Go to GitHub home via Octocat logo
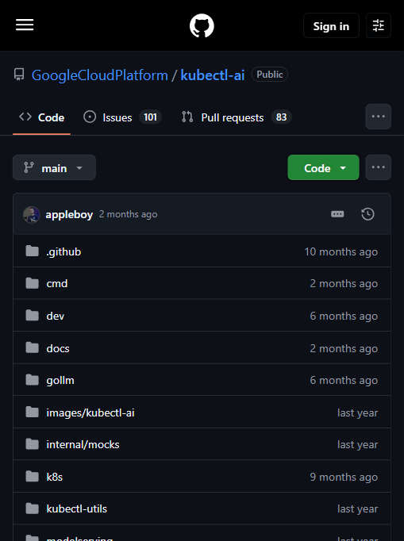Image resolution: width=404 pixels, height=541 pixels. [202, 25]
